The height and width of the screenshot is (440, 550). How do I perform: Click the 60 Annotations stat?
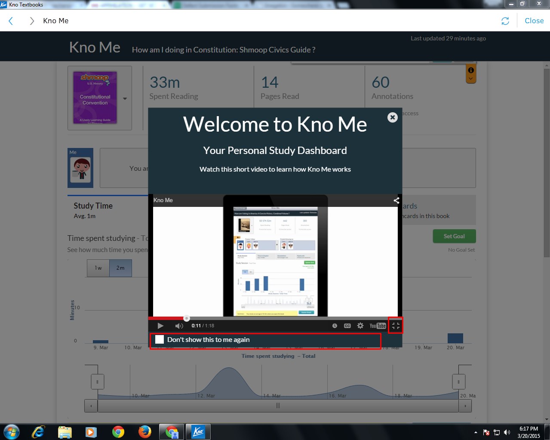pos(392,88)
